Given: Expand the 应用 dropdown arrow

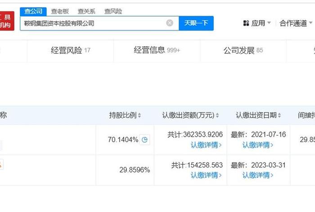Looking at the screenshot, I should pos(269,23).
